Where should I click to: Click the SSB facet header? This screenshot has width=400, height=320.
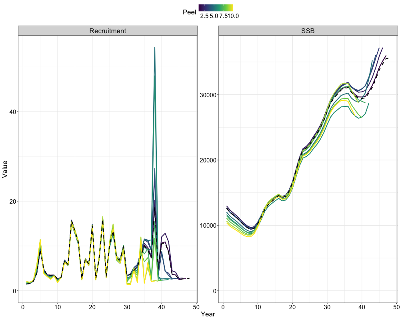coord(308,31)
